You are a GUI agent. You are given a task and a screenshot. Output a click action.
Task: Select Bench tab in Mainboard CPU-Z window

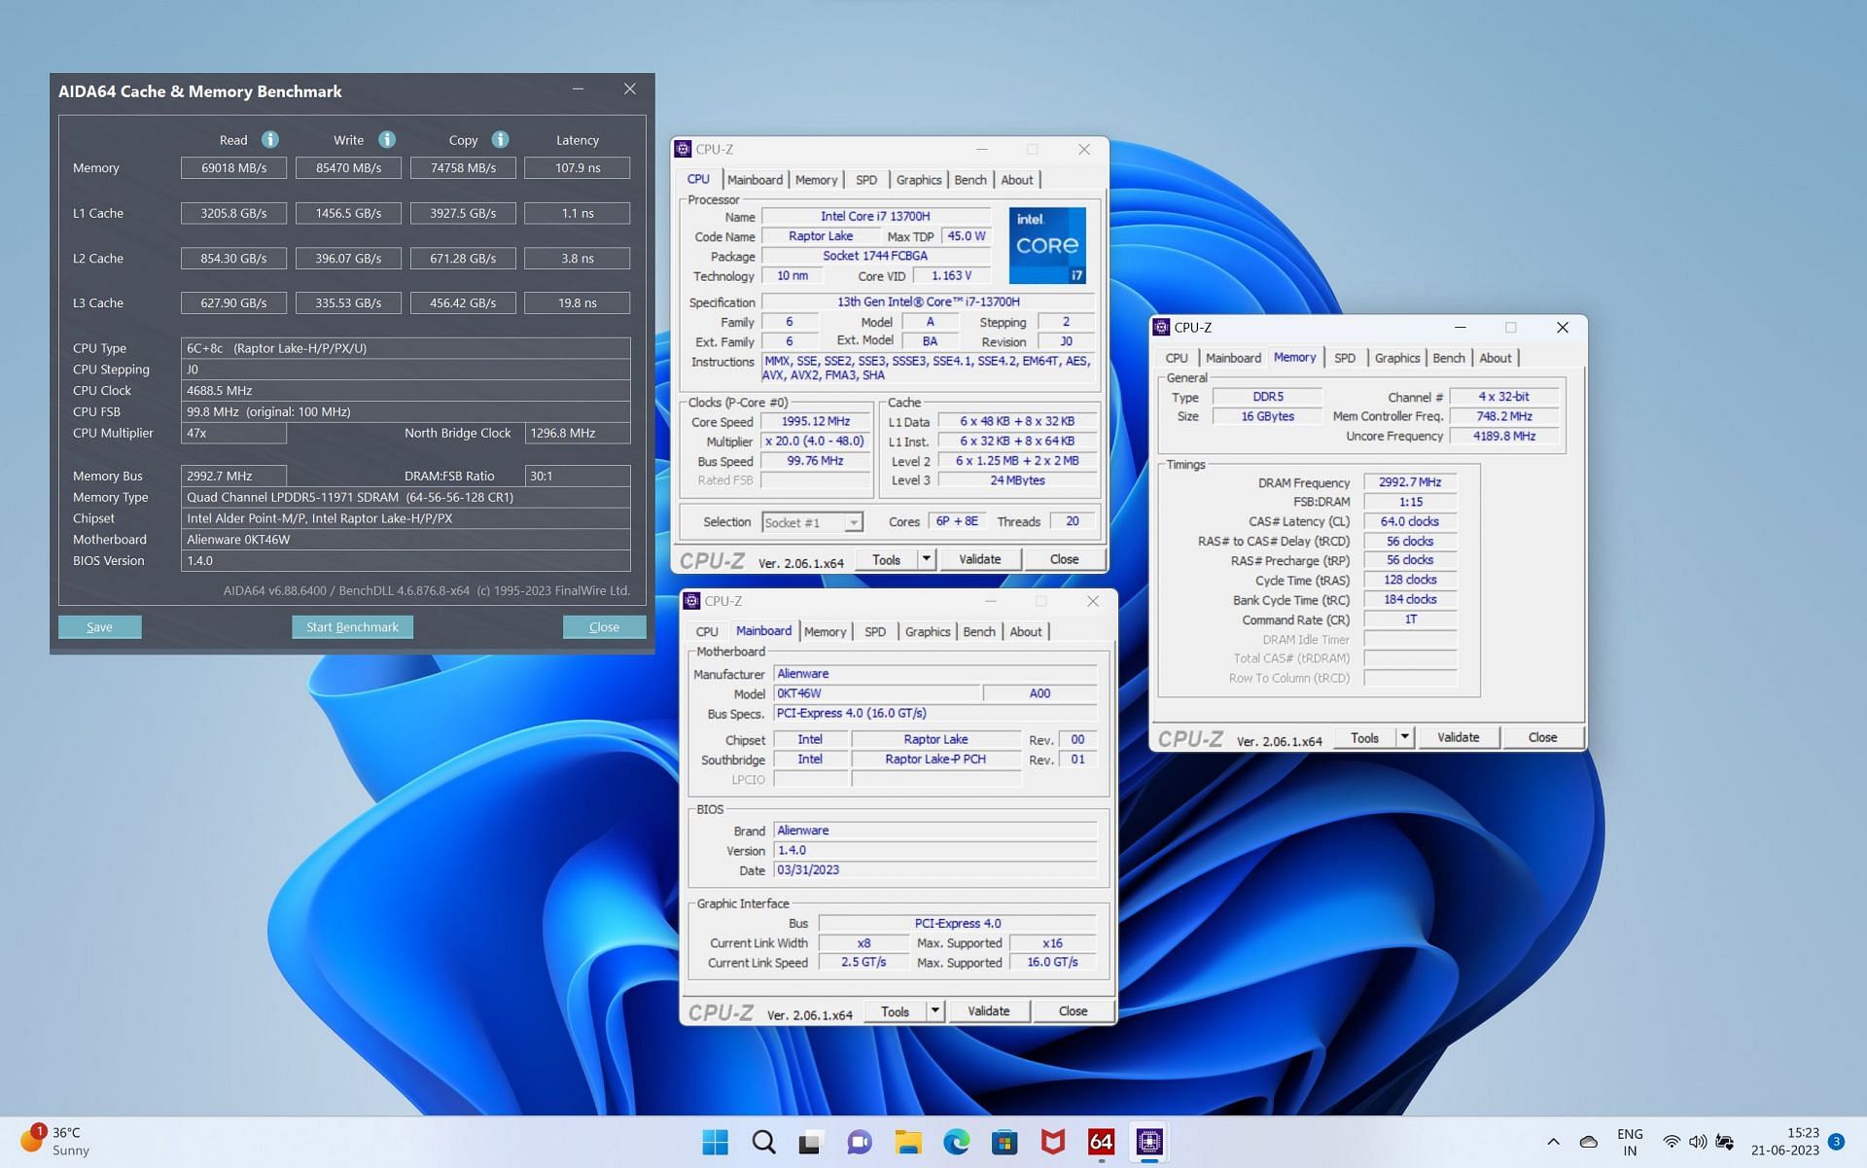pyautogui.click(x=979, y=632)
